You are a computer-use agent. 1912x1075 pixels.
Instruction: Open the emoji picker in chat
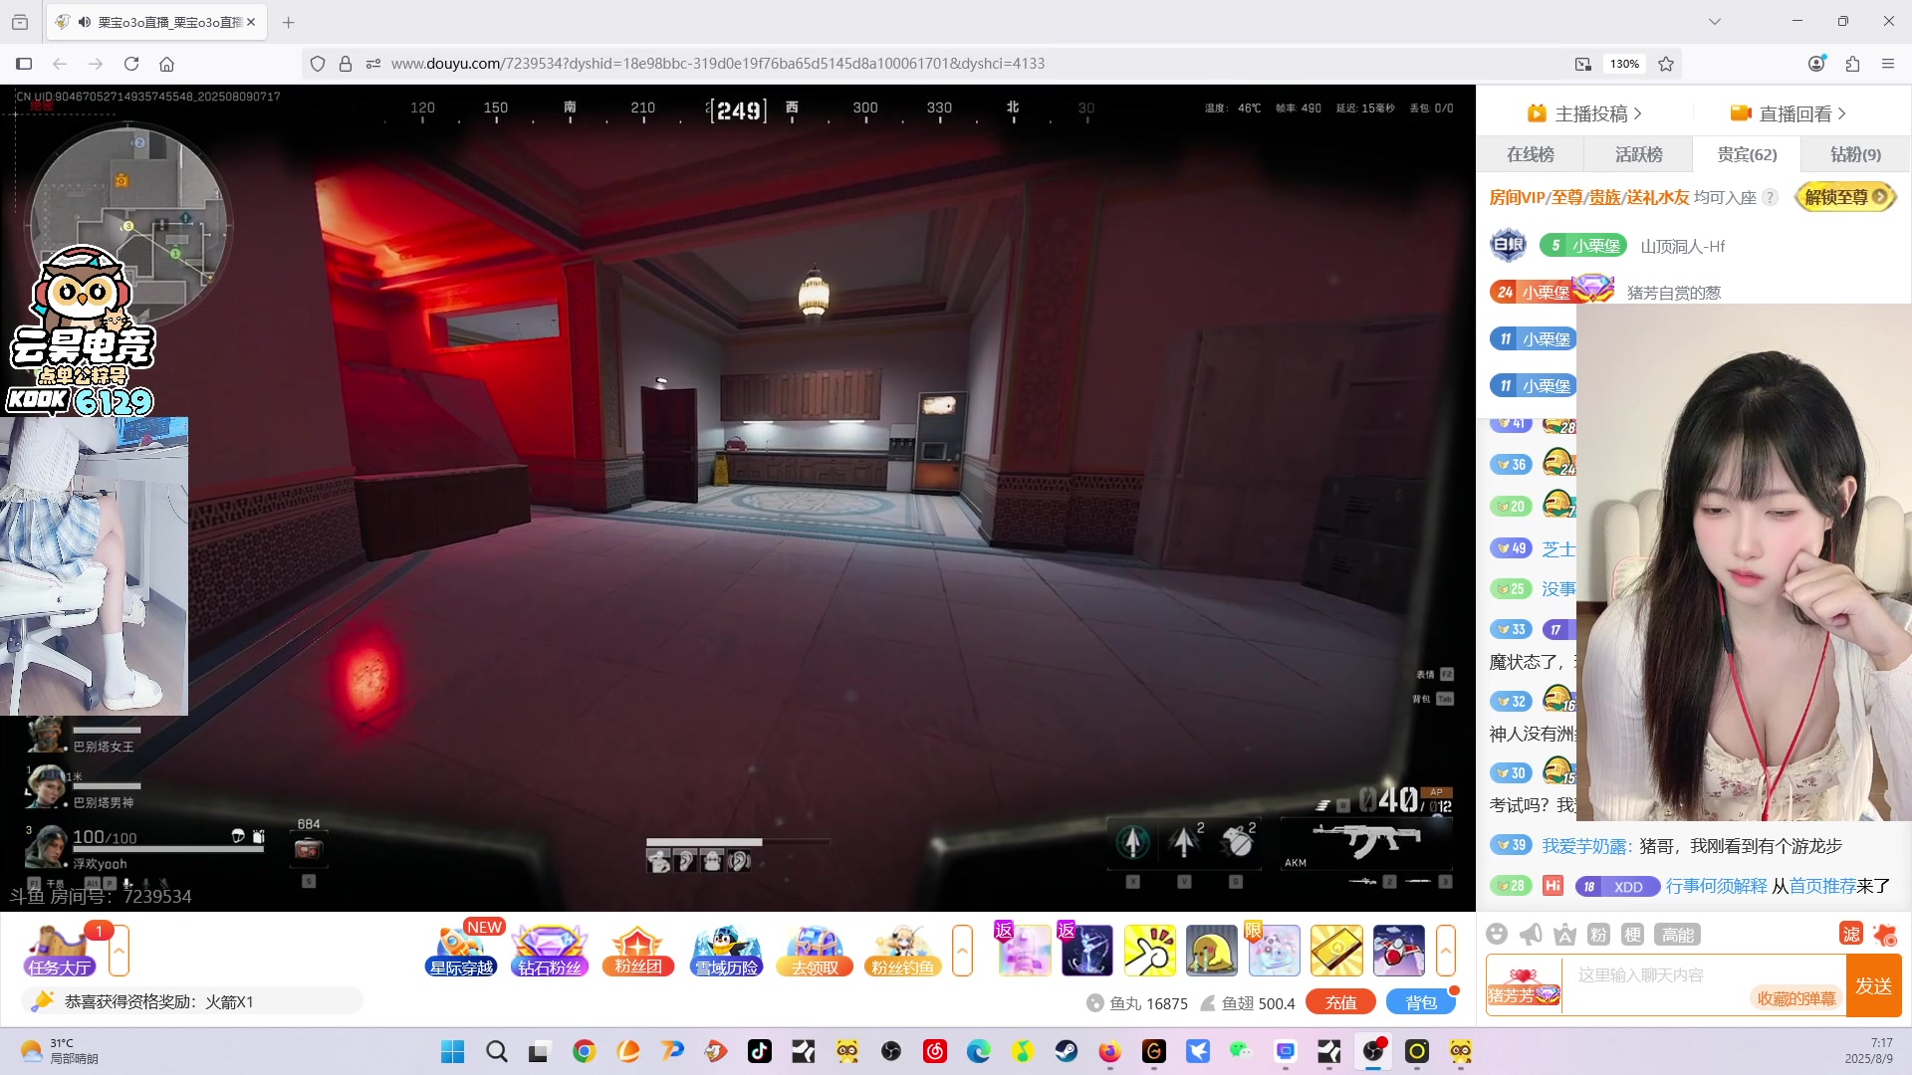pyautogui.click(x=1497, y=934)
